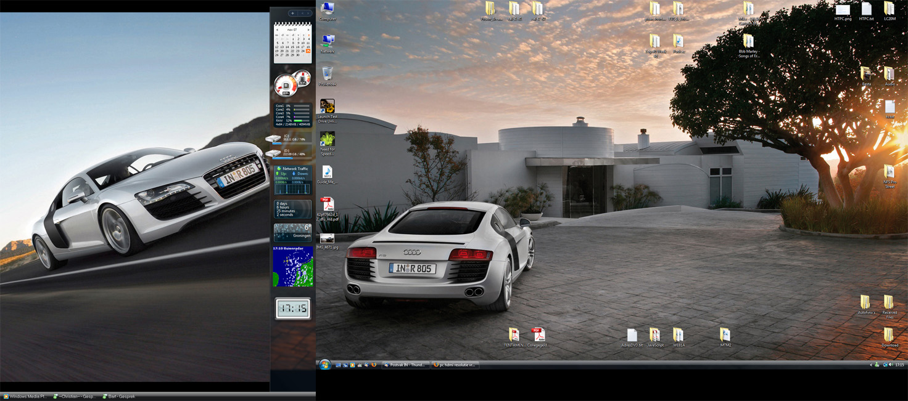Viewport: 908px width, 401px height.
Task: Select the Collegegeld PDF file
Action: pos(538,338)
